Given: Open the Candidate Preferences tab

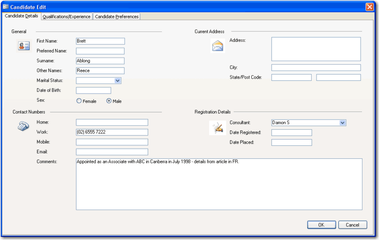Looking at the screenshot, I should click(x=117, y=17).
